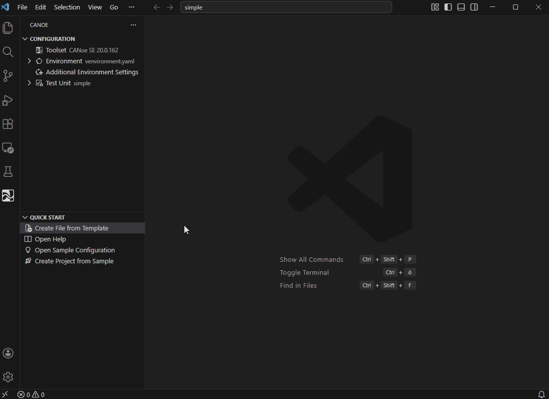Open the Search view in activity bar
549x399 pixels.
click(7, 52)
